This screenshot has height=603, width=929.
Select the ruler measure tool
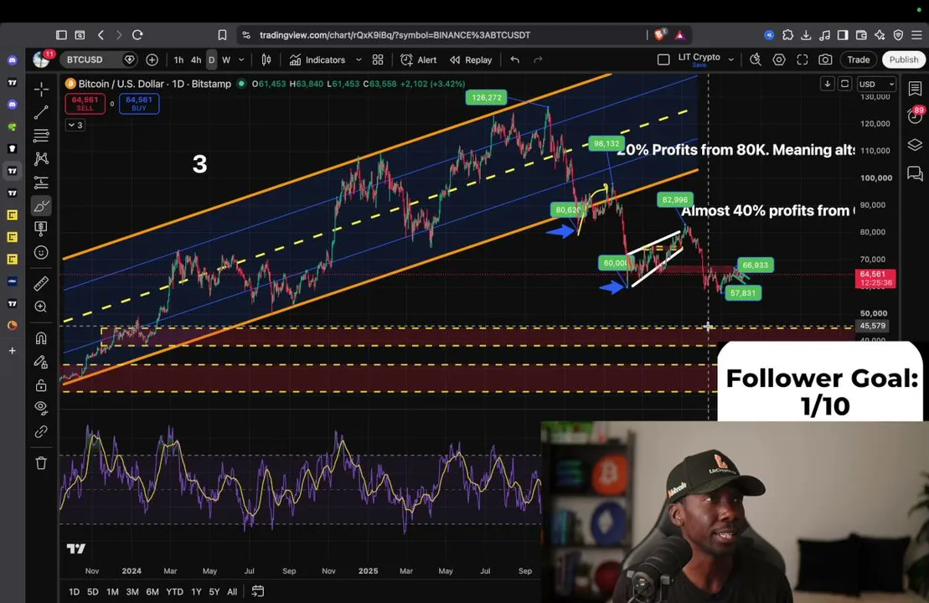click(x=41, y=283)
